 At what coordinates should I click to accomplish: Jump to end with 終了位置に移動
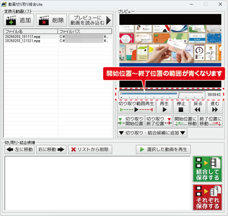coord(210,121)
